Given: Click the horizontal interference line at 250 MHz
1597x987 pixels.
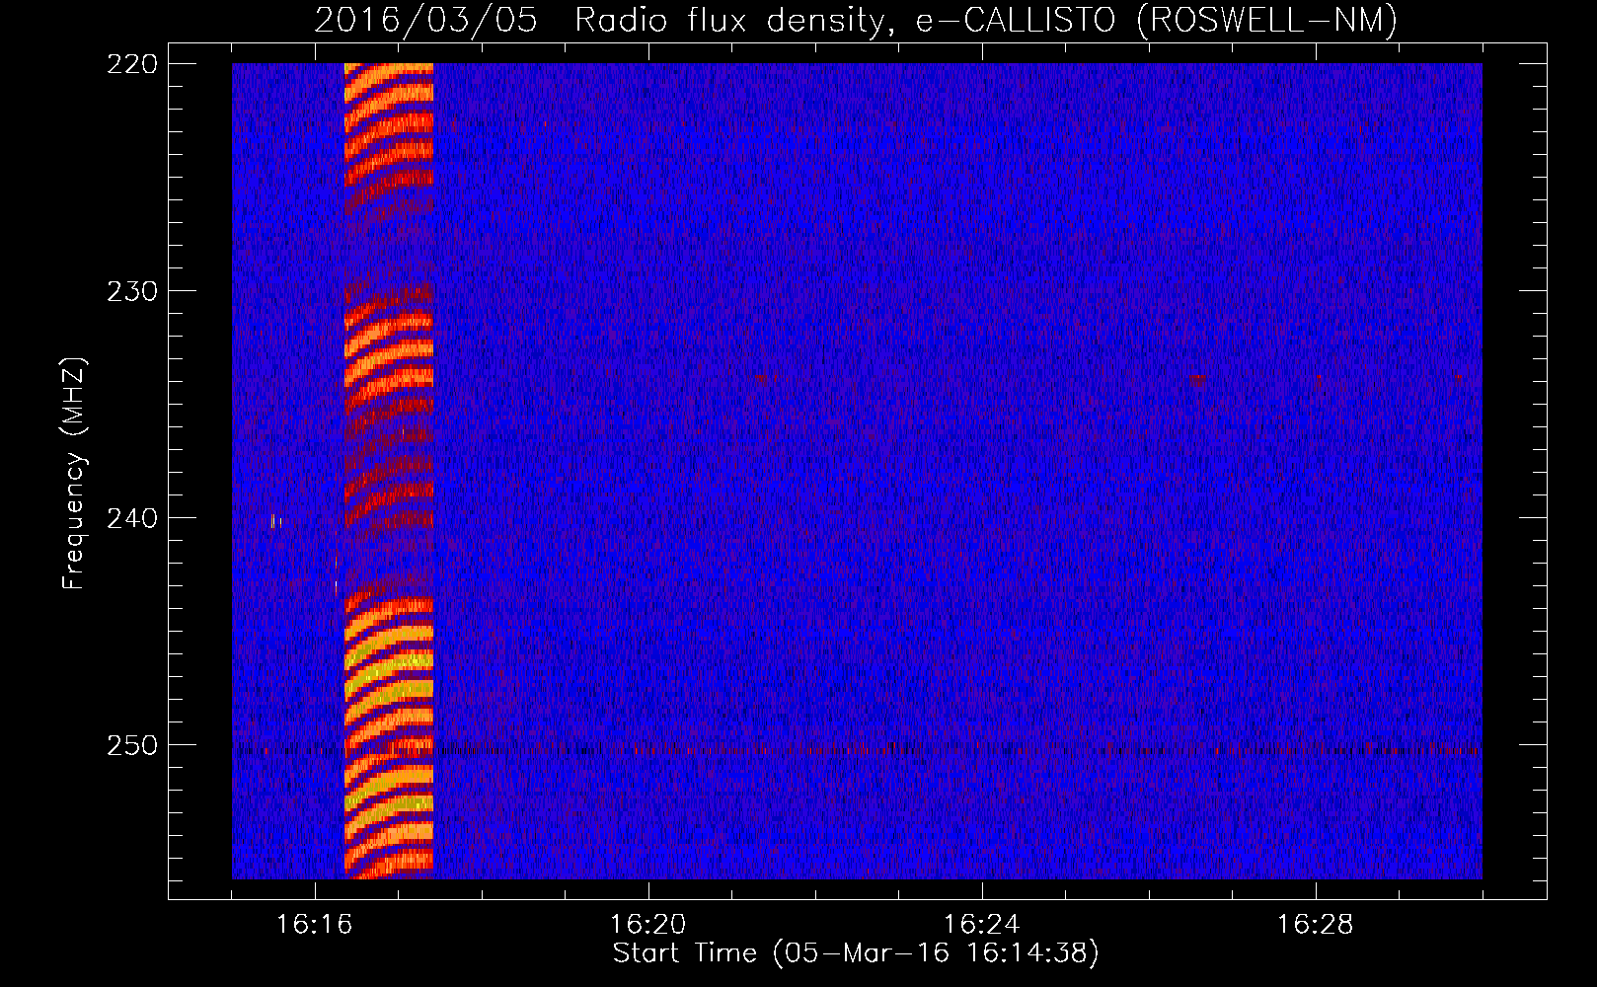Looking at the screenshot, I should click(857, 749).
